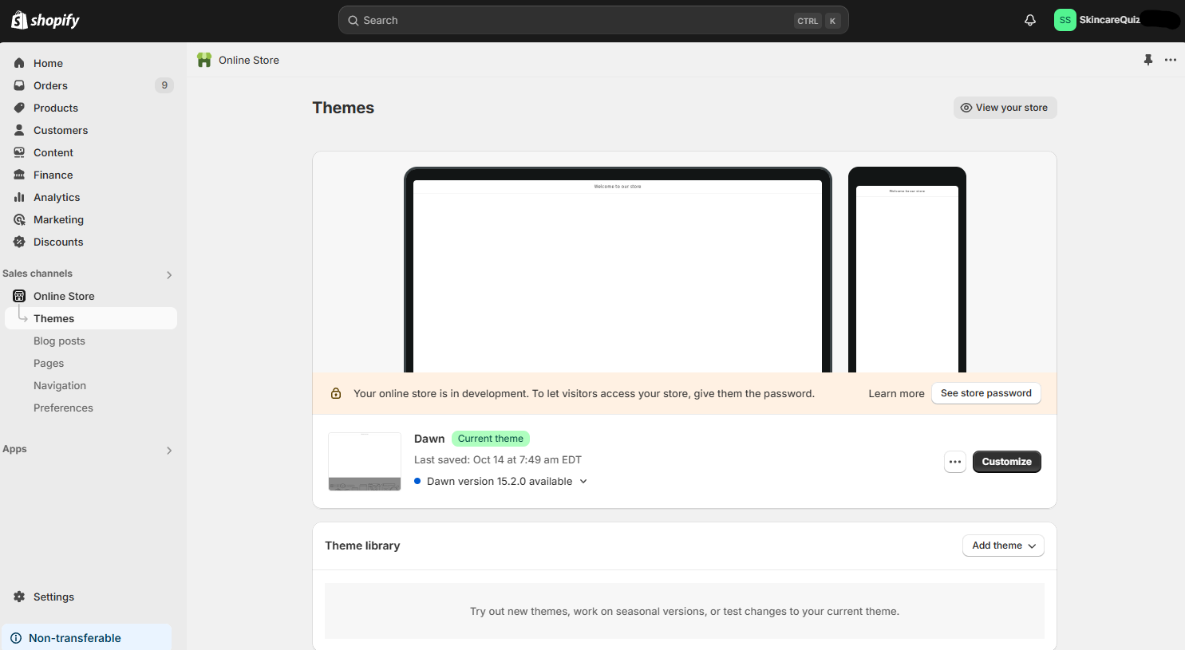Expand the Sales channels section
The width and height of the screenshot is (1185, 650).
pos(169,274)
